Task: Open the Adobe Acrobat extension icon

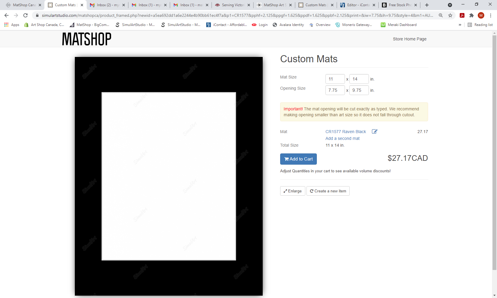Action: pos(462,15)
